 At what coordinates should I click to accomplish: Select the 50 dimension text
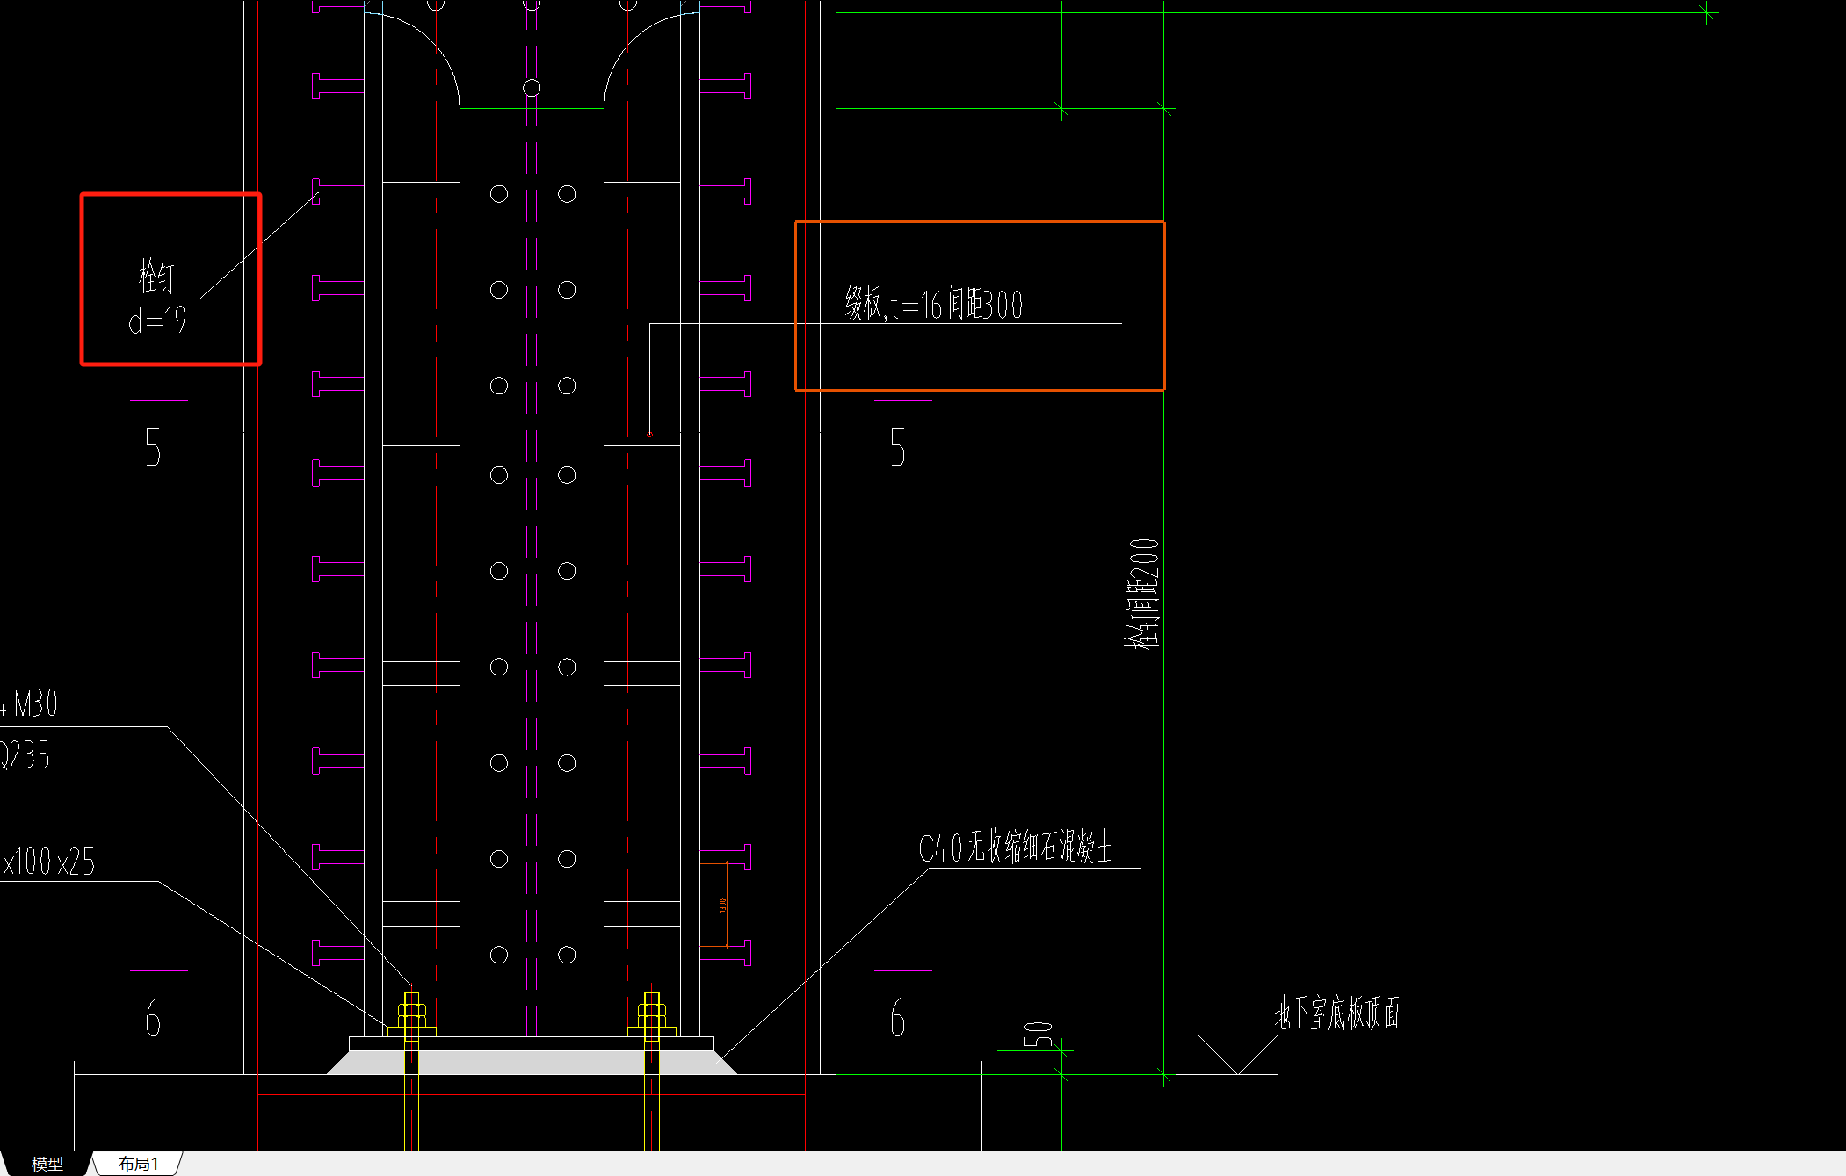[x=1039, y=1035]
